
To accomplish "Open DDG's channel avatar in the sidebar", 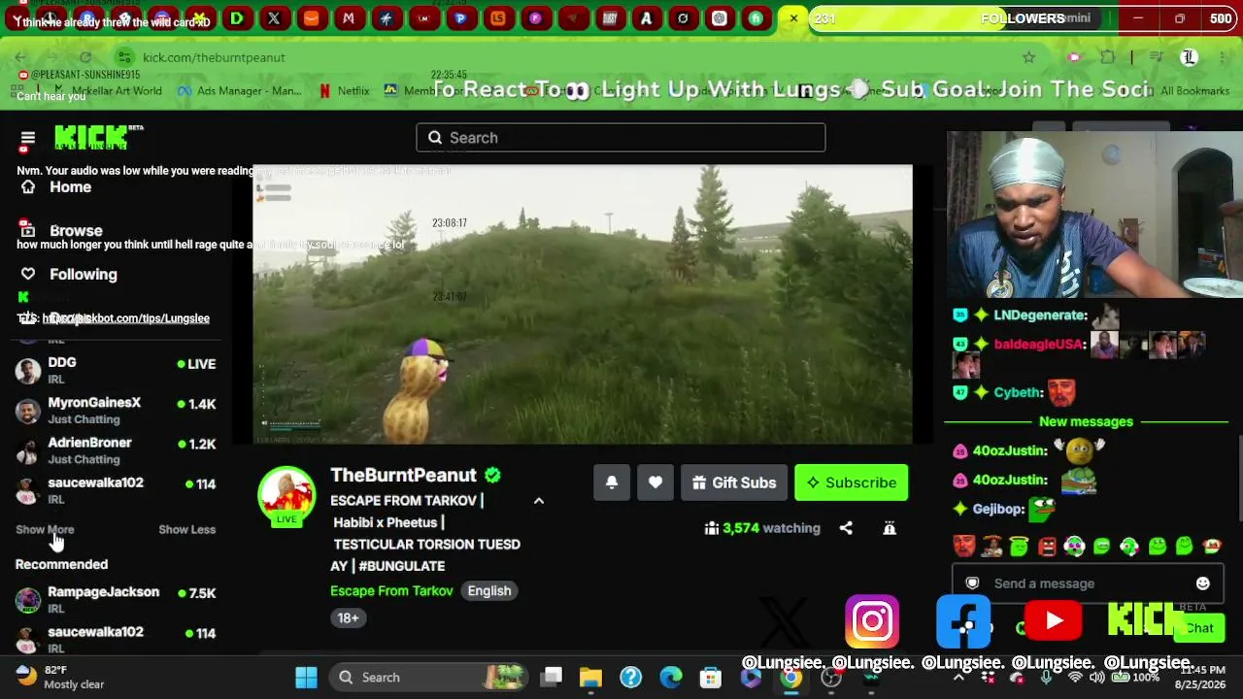I will (28, 370).
